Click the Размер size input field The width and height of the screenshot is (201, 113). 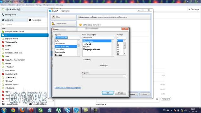[x=121, y=38]
